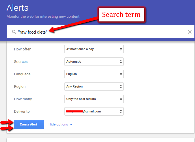This screenshot has width=195, height=142.
Task: Open the gmail.com delivery address dropdown
Action: [x=94, y=112]
